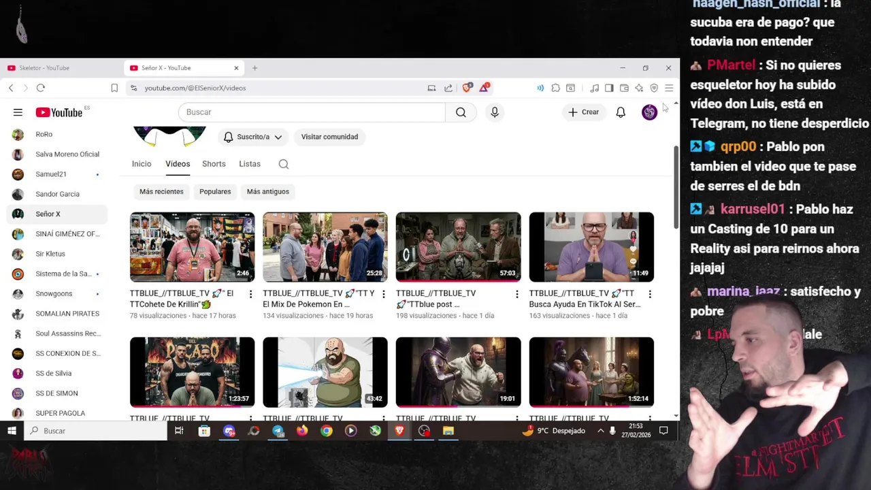Viewport: 871px width, 490px height.
Task: Open Firefox from the taskbar
Action: click(302, 431)
